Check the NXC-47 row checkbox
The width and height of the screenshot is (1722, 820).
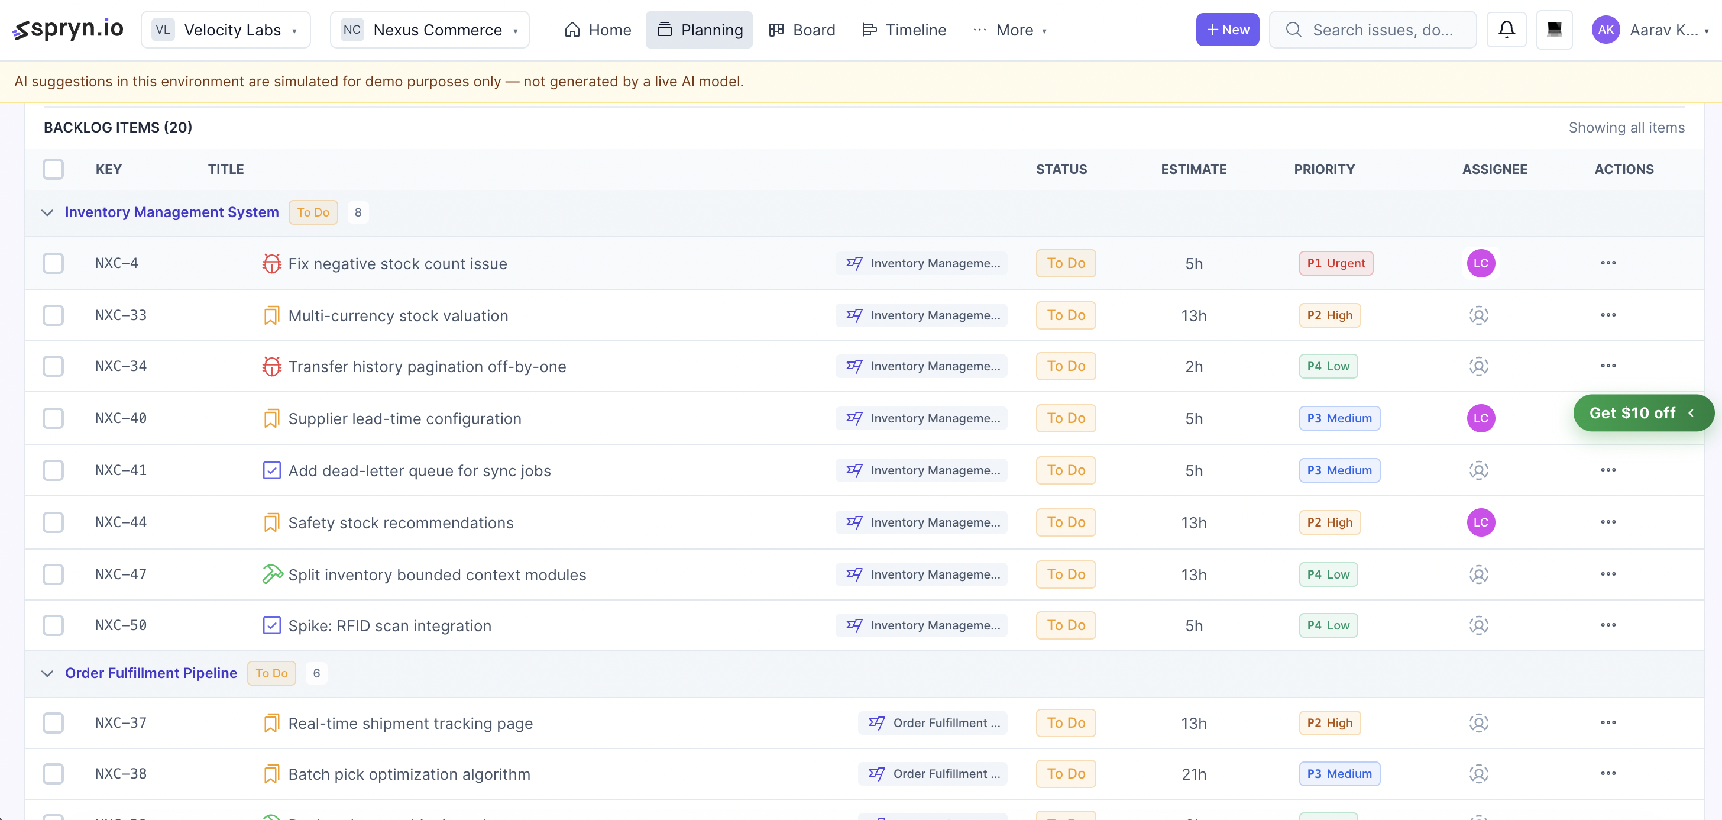[53, 574]
